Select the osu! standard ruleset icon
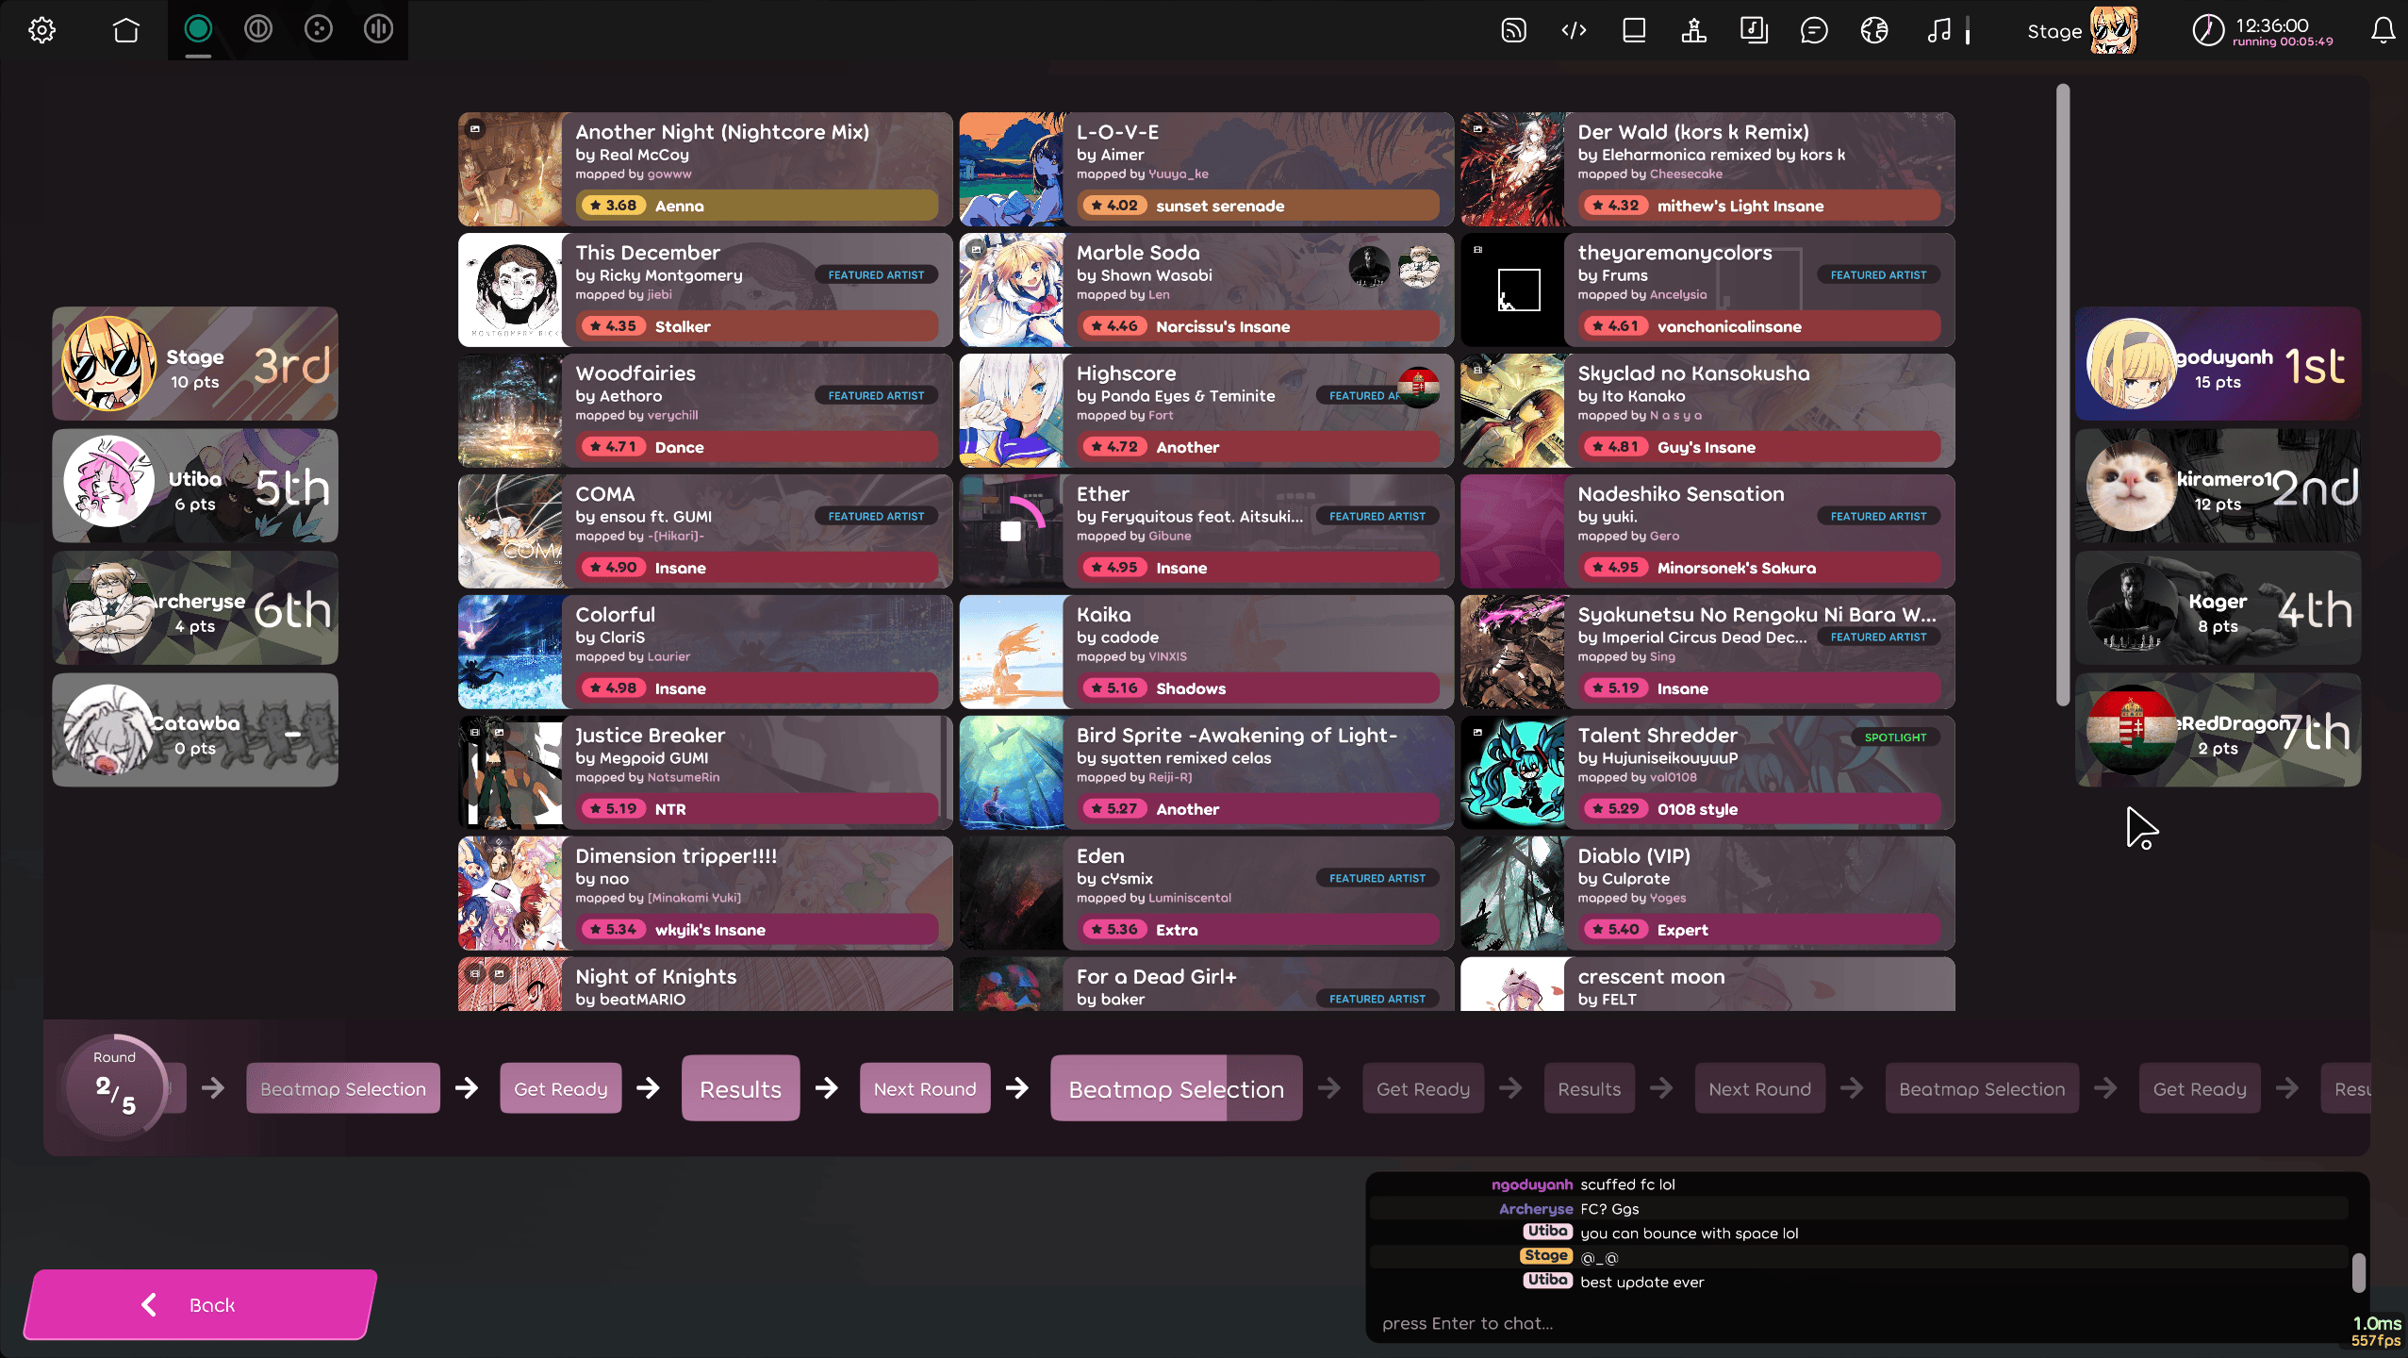 pyautogui.click(x=198, y=30)
